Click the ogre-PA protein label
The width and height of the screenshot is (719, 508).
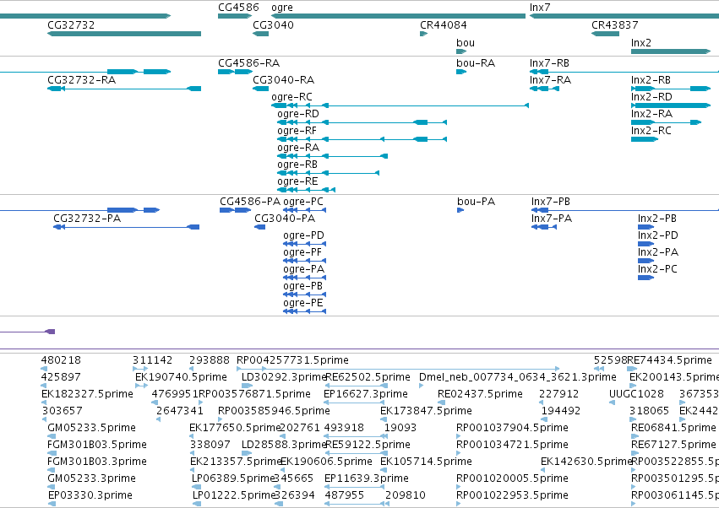pyautogui.click(x=304, y=269)
